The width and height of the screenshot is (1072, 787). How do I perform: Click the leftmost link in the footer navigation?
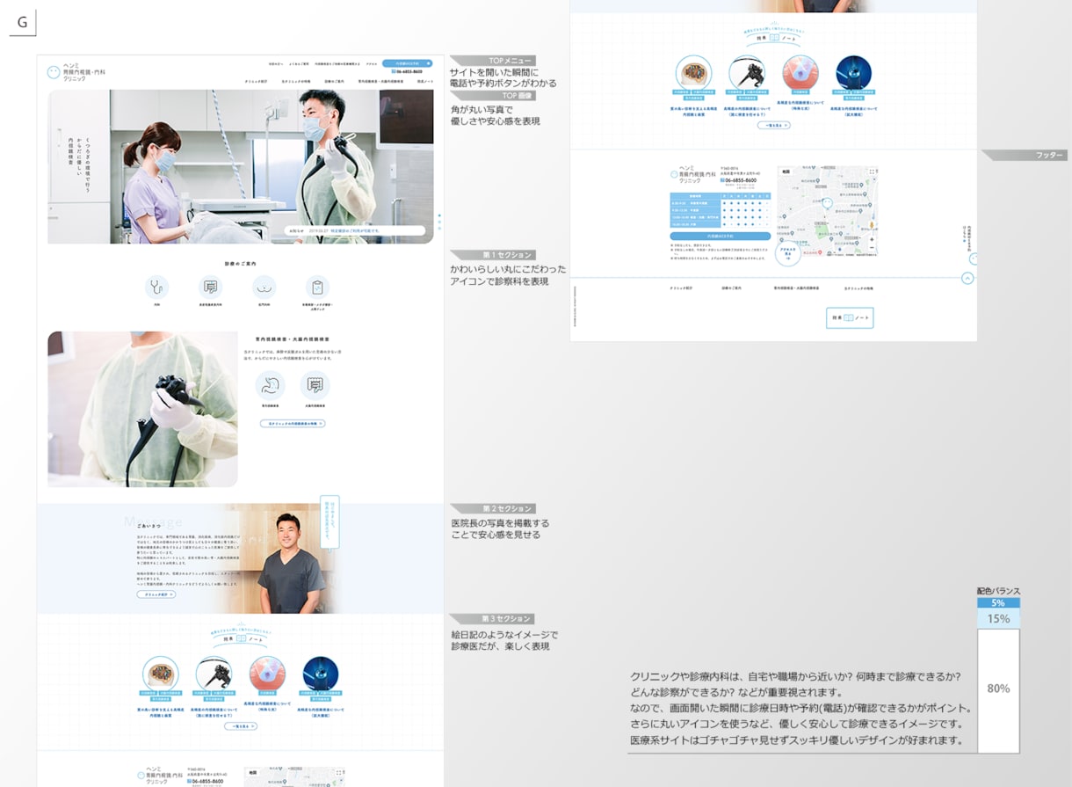click(681, 288)
